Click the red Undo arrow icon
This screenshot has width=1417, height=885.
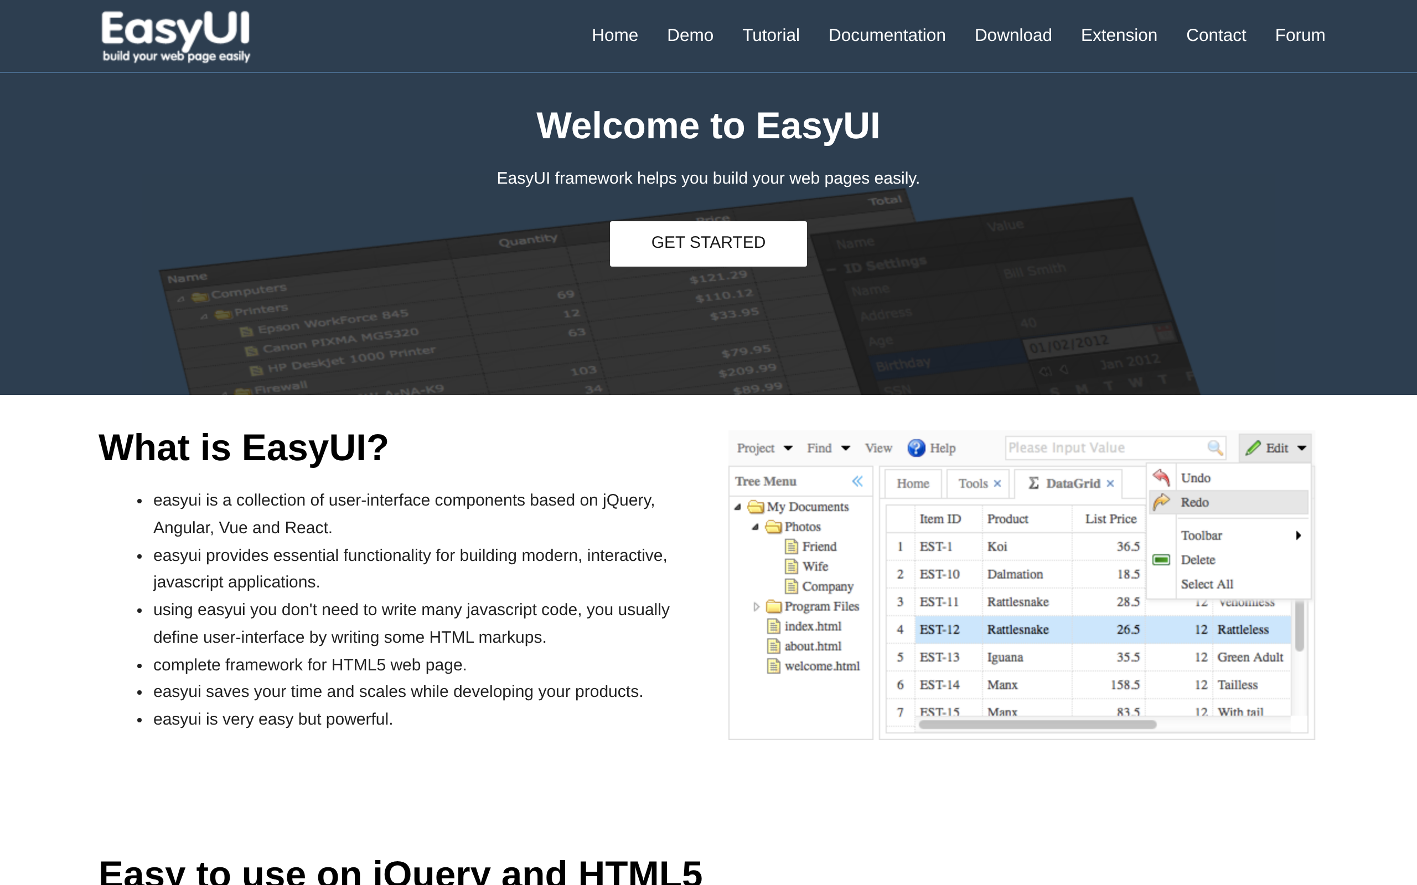click(1161, 477)
